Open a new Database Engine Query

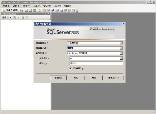[x=22, y=10]
